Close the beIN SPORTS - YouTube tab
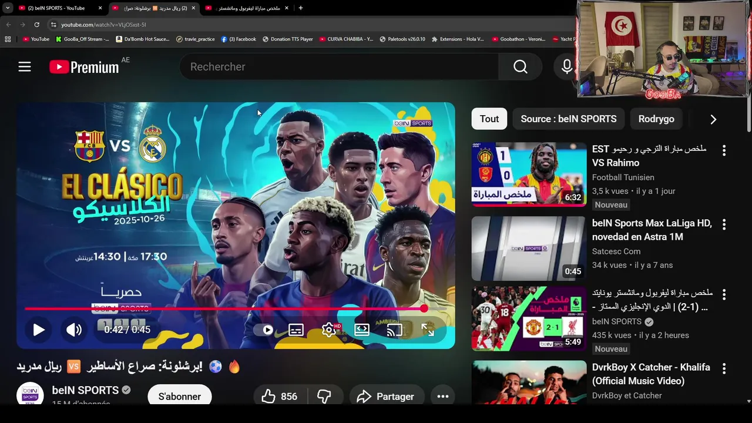Screen dimensions: 752x423 [x=100, y=8]
